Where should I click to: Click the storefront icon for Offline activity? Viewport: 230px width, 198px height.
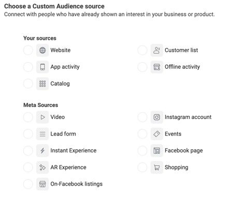point(157,67)
